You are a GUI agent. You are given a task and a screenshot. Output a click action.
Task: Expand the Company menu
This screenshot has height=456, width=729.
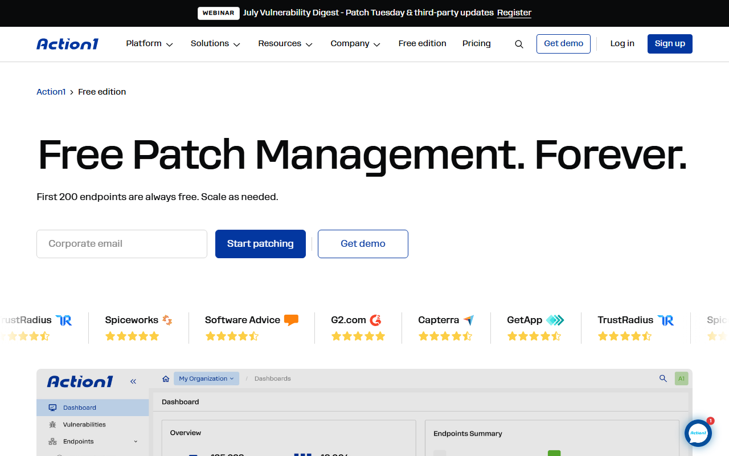click(x=356, y=44)
